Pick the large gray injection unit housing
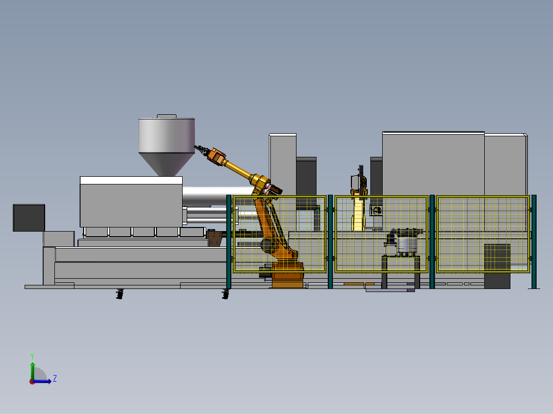The image size is (553, 414). [x=131, y=202]
